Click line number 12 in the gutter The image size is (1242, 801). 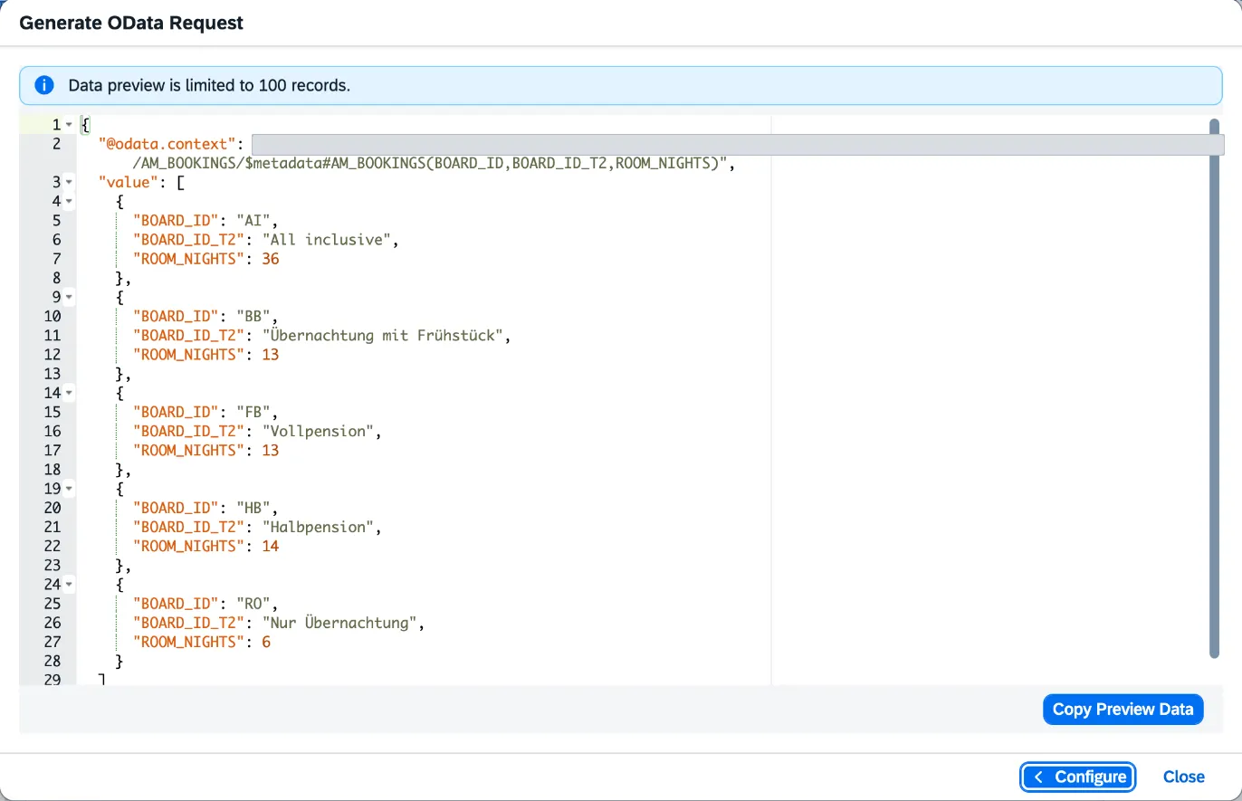click(53, 355)
